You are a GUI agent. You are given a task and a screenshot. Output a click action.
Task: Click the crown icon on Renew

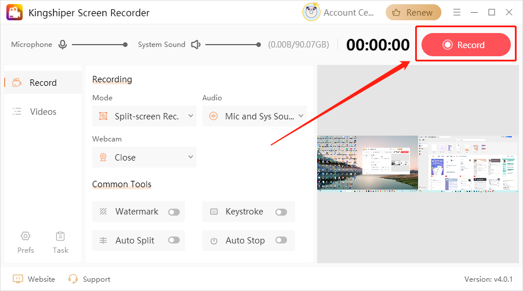396,13
